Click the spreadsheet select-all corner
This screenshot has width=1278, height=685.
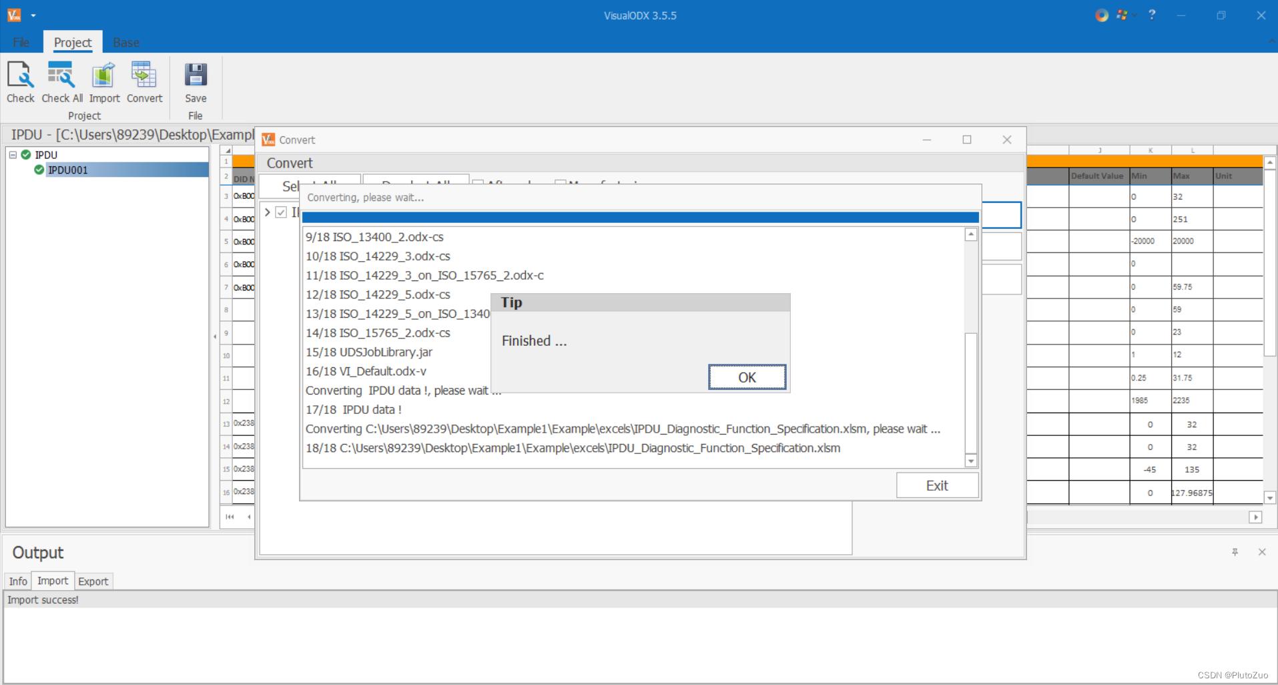click(226, 150)
